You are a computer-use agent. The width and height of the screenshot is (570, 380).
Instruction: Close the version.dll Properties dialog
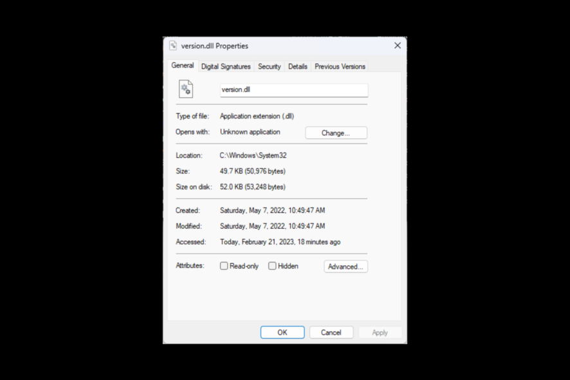[x=398, y=46]
